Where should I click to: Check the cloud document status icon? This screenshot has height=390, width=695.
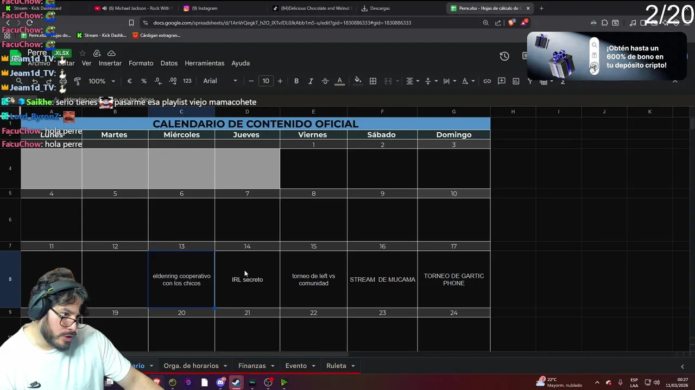point(111,53)
